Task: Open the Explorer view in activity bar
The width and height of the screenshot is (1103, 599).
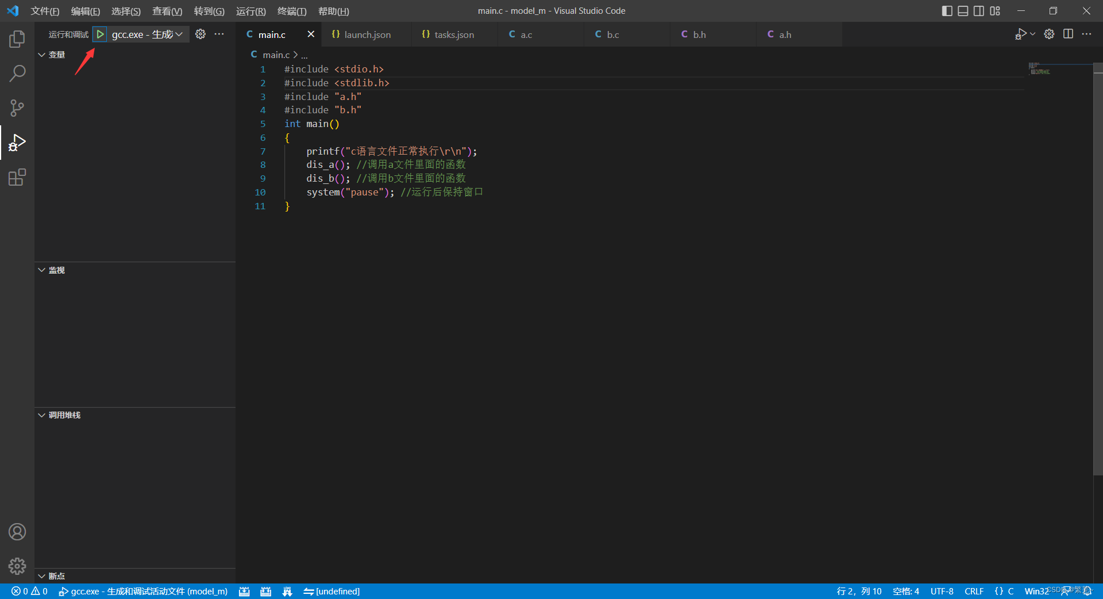Action: click(x=17, y=39)
